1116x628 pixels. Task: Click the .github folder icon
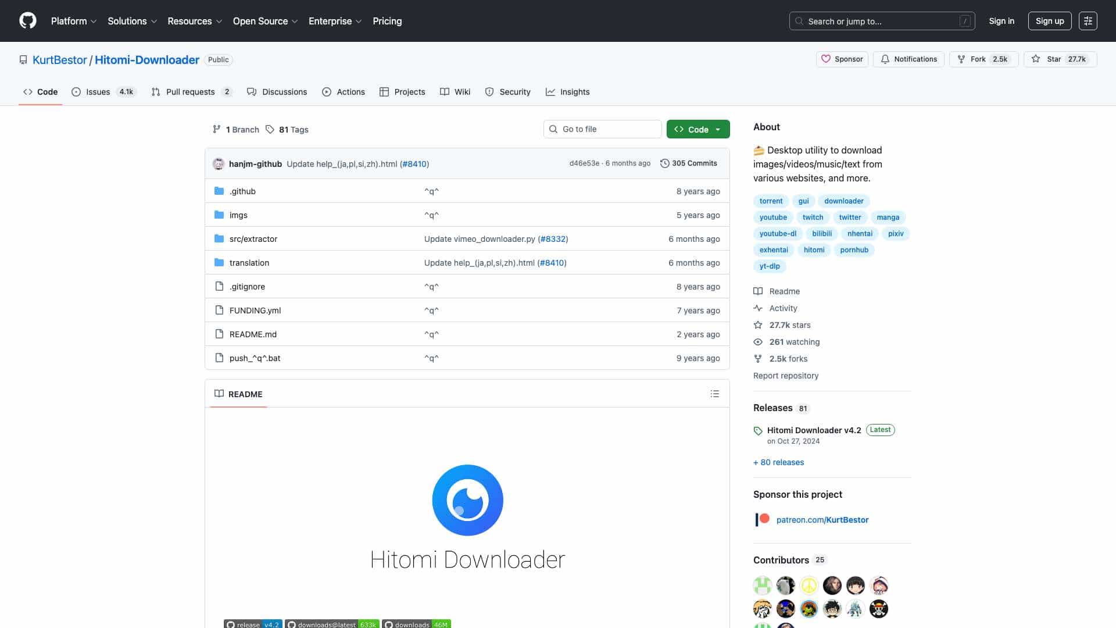coord(219,191)
